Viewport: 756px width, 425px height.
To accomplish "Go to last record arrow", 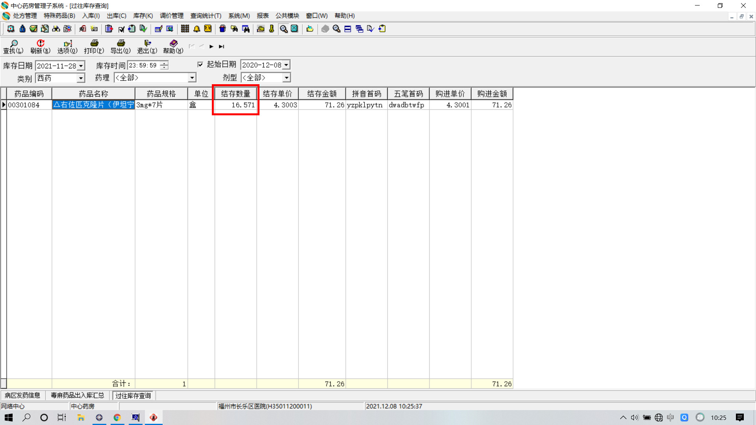I will point(222,46).
